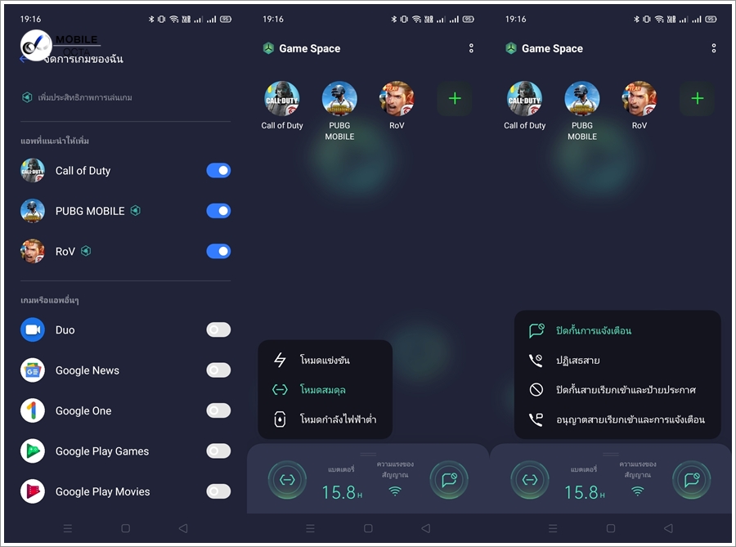Tap the Google Play Movies icon
The image size is (736, 547).
click(x=33, y=491)
